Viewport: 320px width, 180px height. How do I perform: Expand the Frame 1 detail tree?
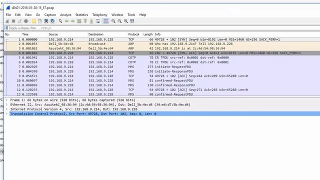pyautogui.click(x=6, y=100)
